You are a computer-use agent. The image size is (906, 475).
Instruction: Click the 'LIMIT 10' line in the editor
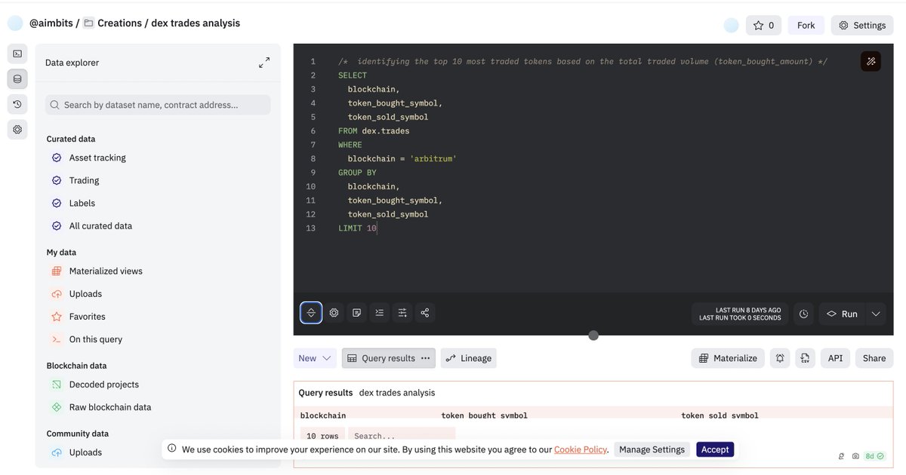[x=357, y=228]
